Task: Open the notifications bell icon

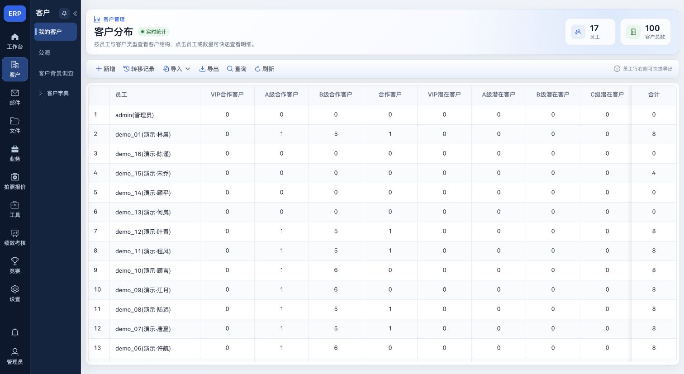Action: click(x=15, y=333)
